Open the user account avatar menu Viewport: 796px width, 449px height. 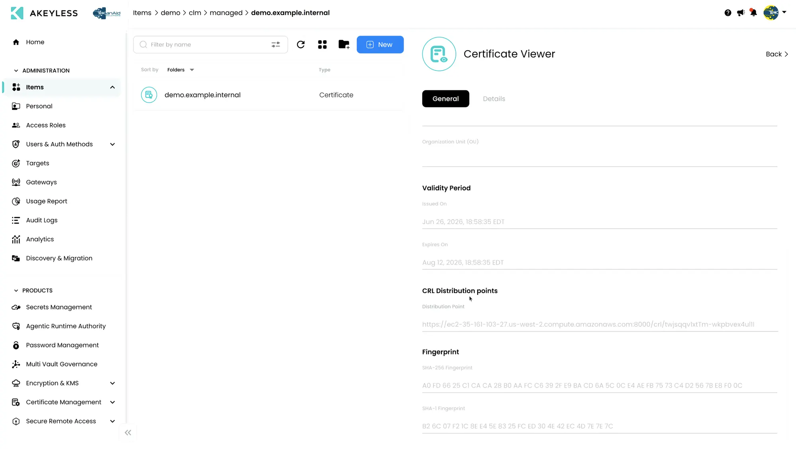774,12
